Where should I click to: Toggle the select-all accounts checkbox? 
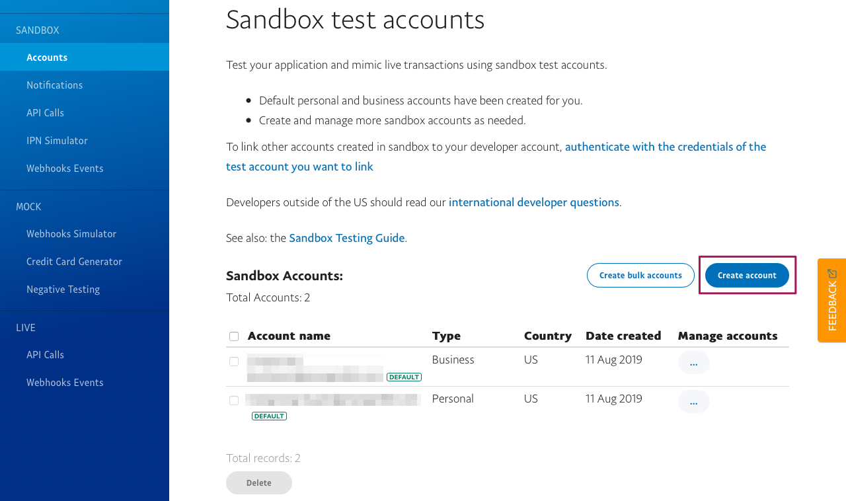pyautogui.click(x=234, y=336)
